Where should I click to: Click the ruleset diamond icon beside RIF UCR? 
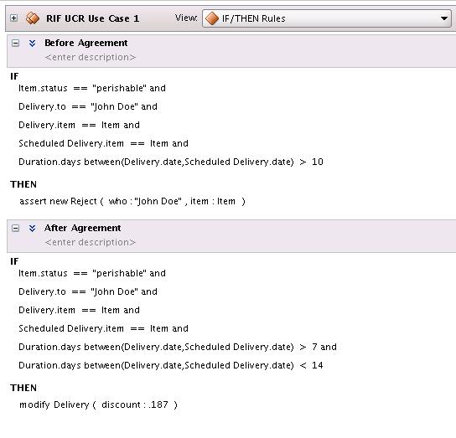[x=33, y=18]
